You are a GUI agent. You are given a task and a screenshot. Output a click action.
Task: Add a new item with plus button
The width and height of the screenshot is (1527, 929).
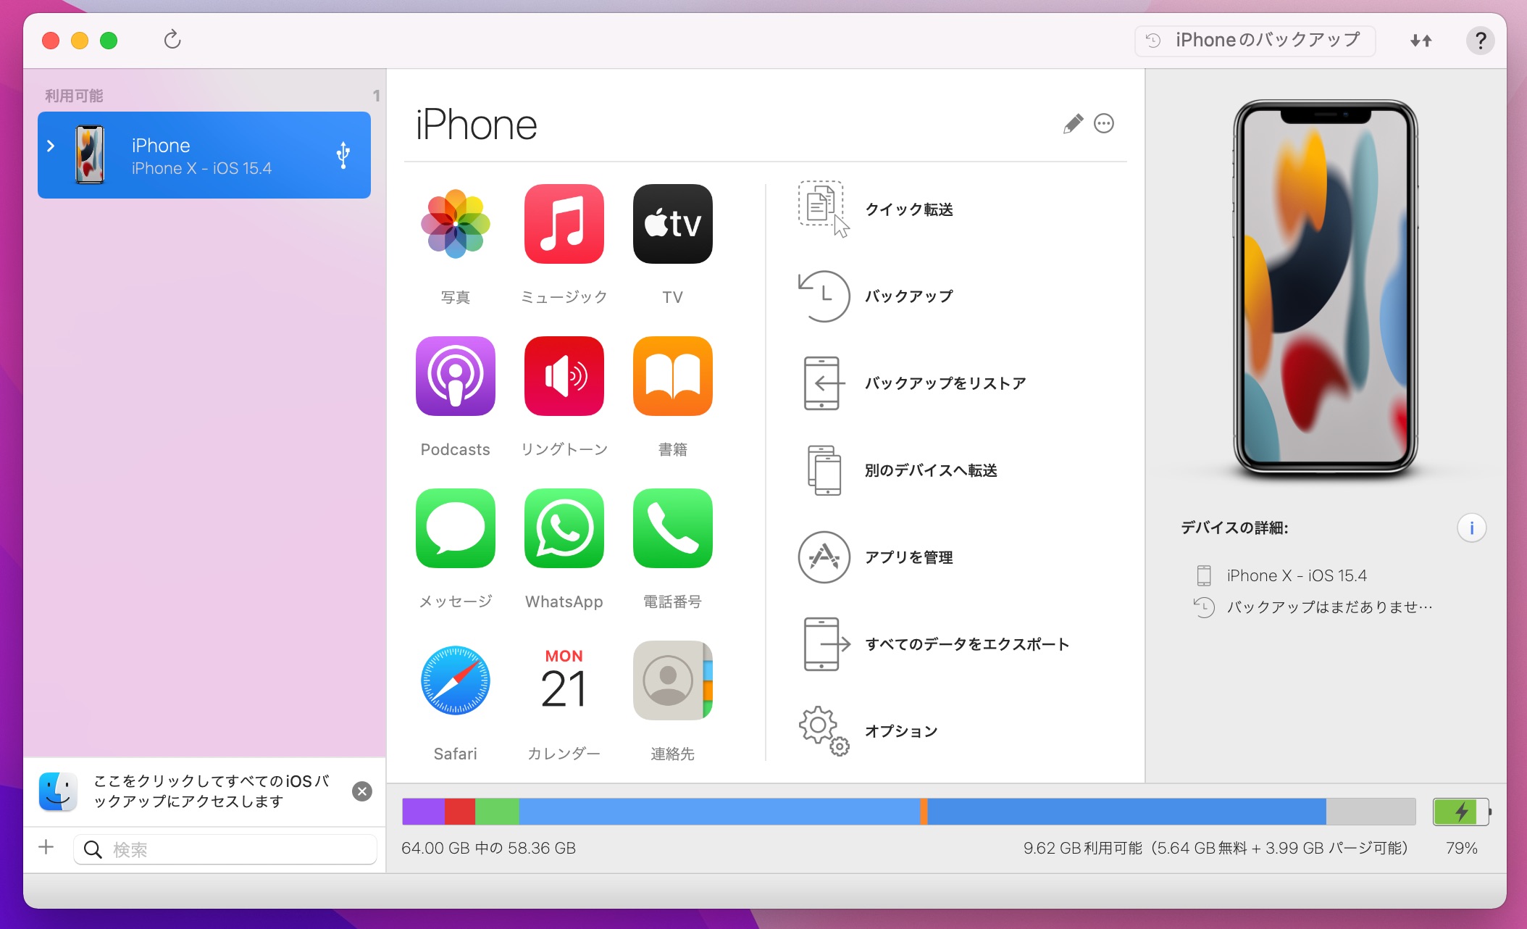[46, 847]
